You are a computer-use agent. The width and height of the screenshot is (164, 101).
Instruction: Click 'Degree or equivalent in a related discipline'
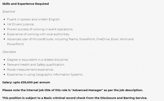38,60
